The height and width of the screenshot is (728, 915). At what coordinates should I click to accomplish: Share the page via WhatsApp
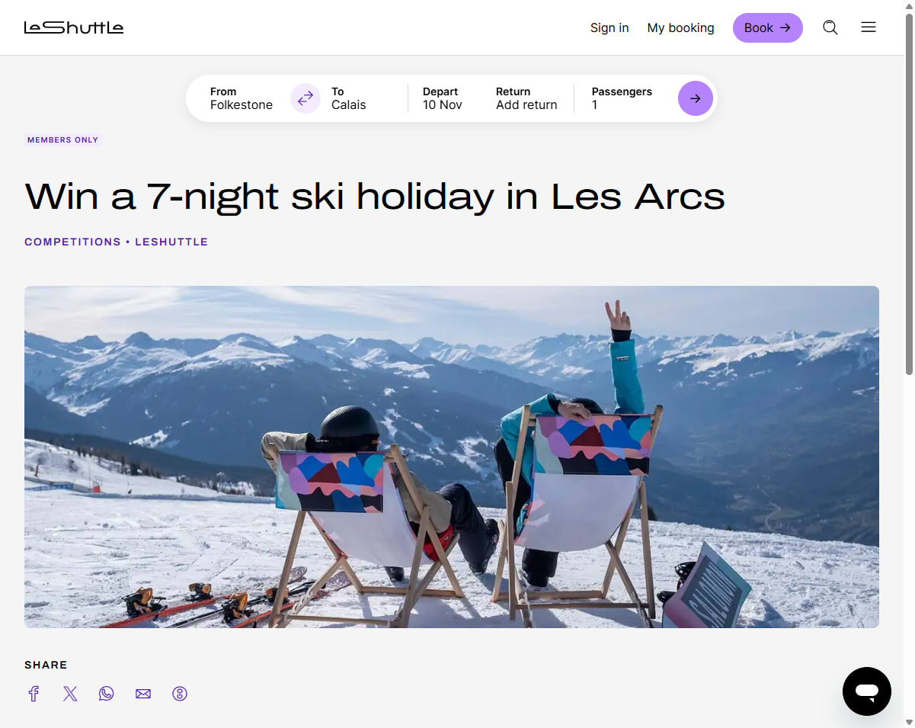coord(107,694)
